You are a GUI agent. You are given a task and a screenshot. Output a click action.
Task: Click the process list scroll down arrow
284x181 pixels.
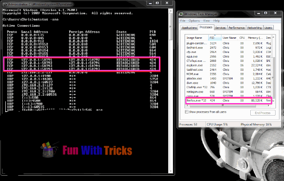tap(273, 101)
